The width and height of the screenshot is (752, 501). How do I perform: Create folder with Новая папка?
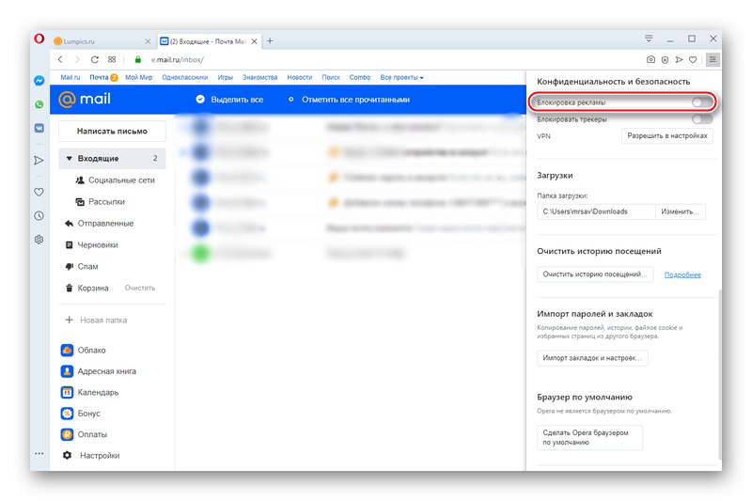tap(97, 320)
